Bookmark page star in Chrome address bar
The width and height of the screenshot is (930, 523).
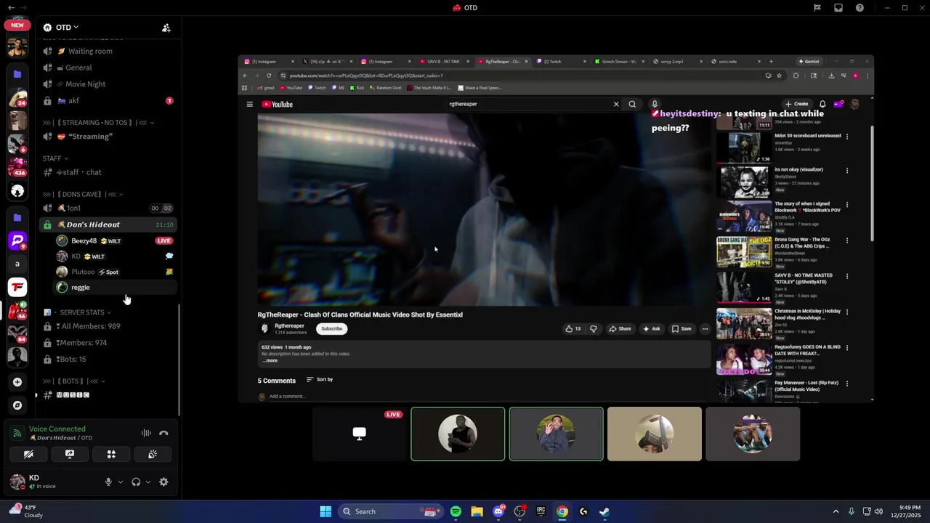coord(779,76)
